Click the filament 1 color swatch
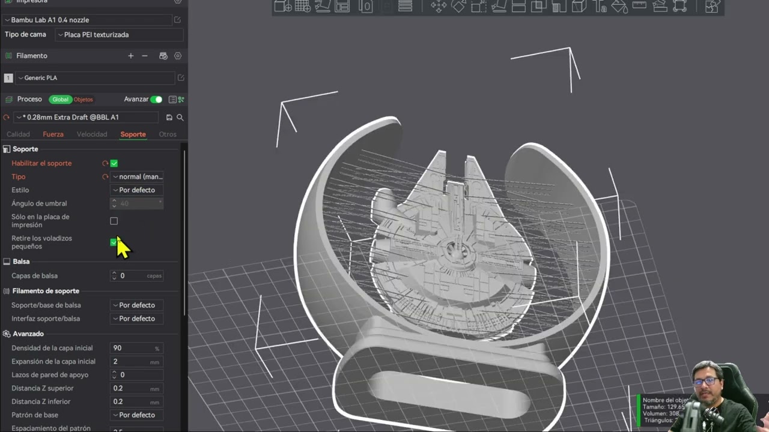 (x=8, y=78)
